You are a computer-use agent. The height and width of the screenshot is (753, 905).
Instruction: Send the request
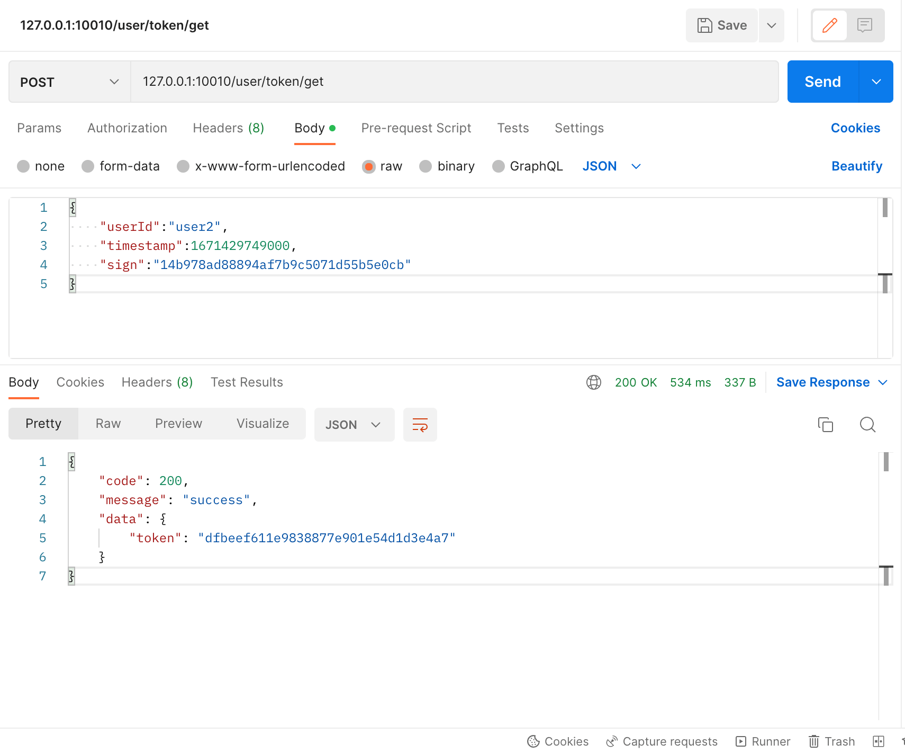tap(822, 82)
